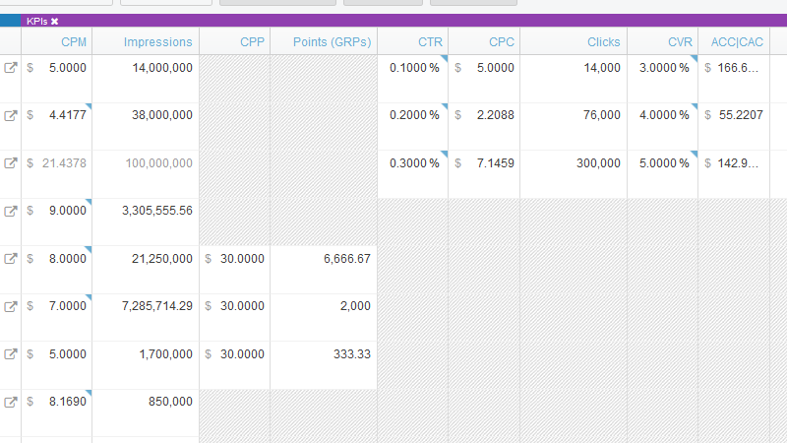Click the ACC|CAC value 166.6...
Viewport: 787px width, 443px height.
(x=738, y=68)
